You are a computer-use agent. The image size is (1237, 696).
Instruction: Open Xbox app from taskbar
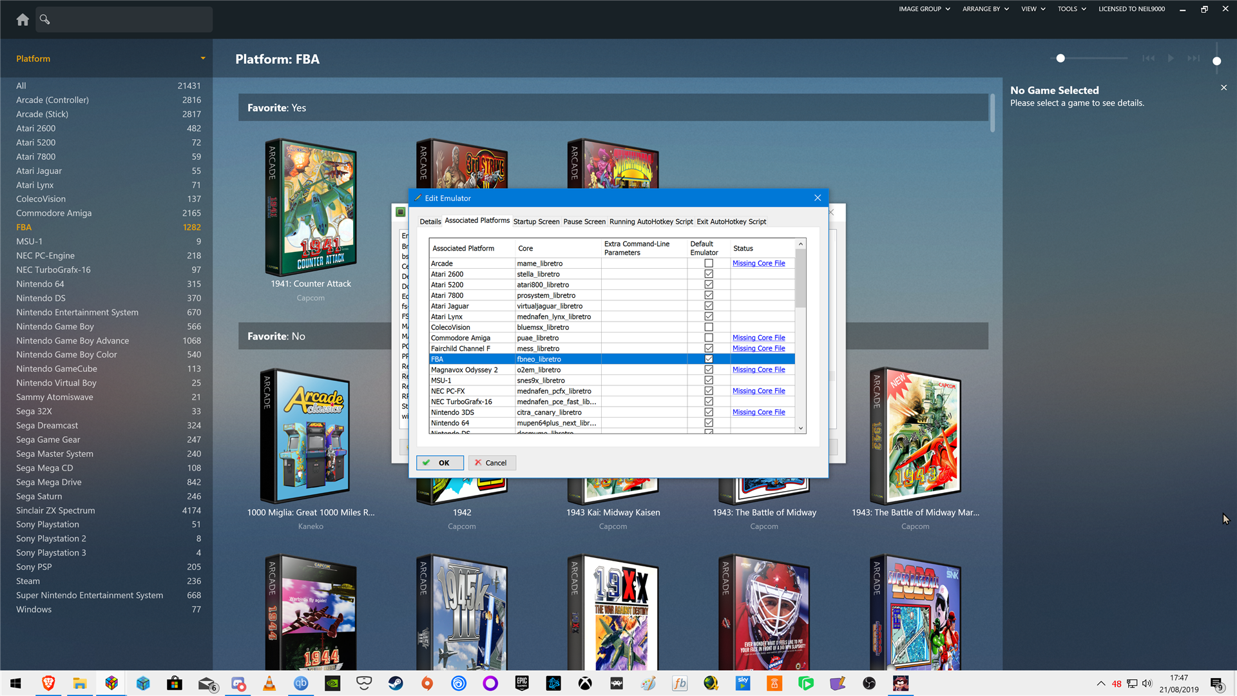585,683
